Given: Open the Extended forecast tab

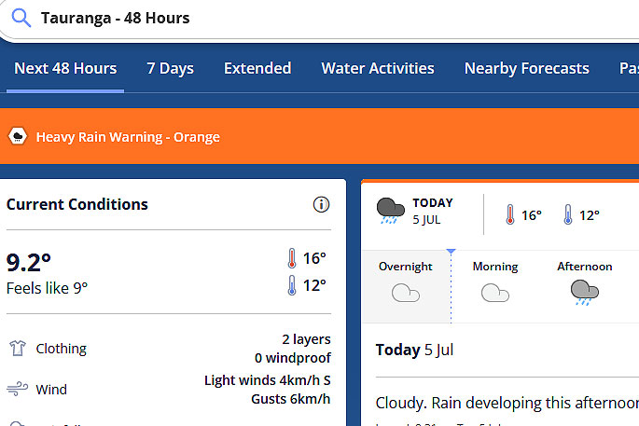Looking at the screenshot, I should point(257,68).
